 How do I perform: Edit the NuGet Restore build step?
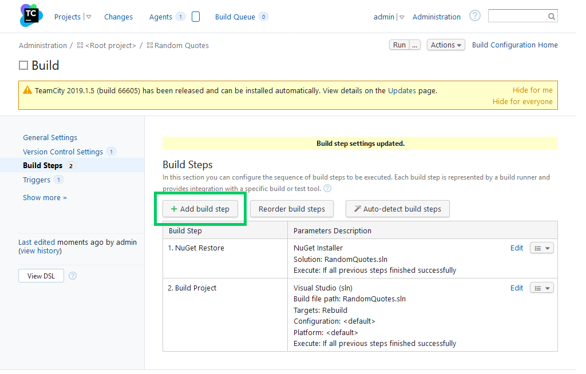(517, 248)
